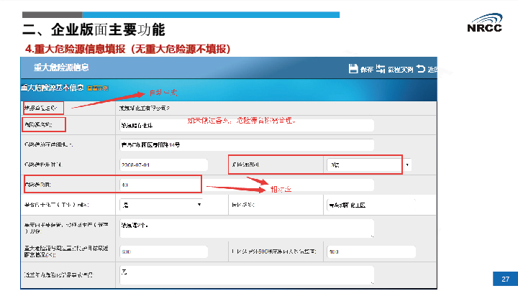Click the 新增实例 text label
Image resolution: width=518 pixels, height=291 pixels.
400,70
